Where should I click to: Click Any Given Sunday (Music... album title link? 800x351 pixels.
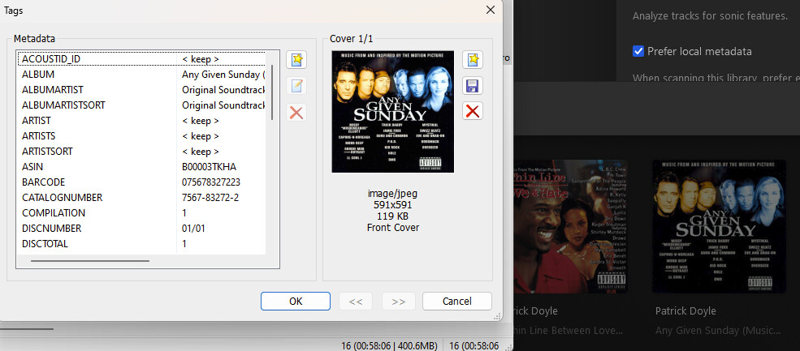718,331
